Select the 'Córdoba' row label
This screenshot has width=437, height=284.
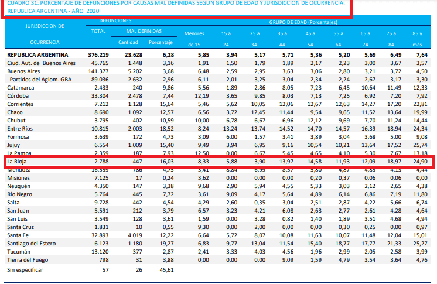point(18,96)
